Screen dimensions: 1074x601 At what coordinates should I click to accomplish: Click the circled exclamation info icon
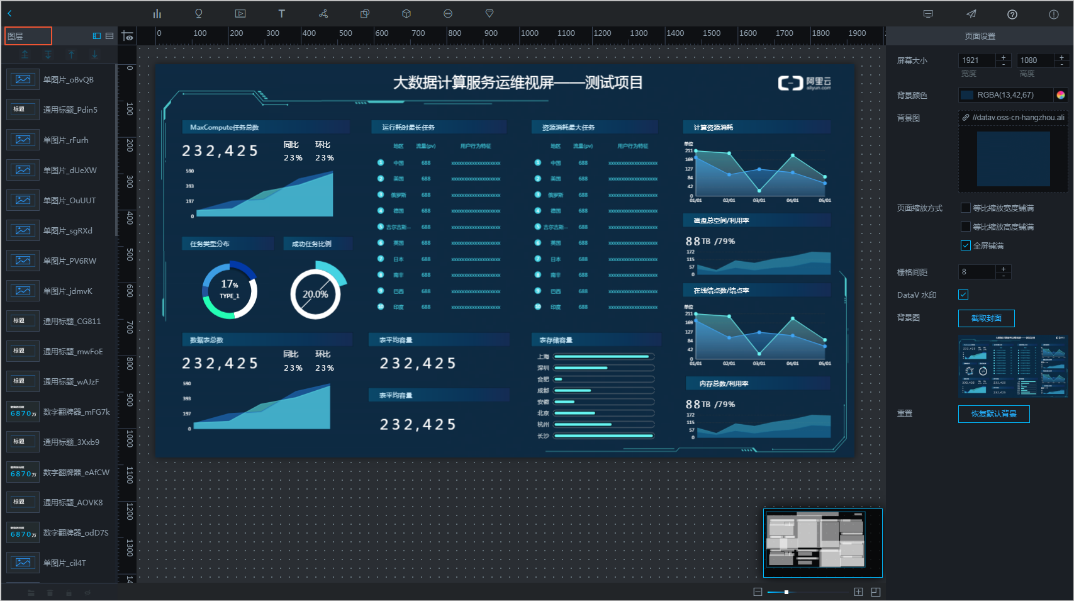[1054, 14]
